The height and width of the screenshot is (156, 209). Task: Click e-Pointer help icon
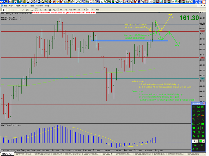click(x=203, y=136)
